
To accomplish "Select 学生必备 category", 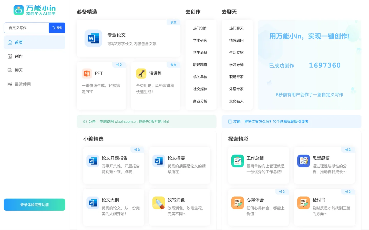I will (200, 53).
